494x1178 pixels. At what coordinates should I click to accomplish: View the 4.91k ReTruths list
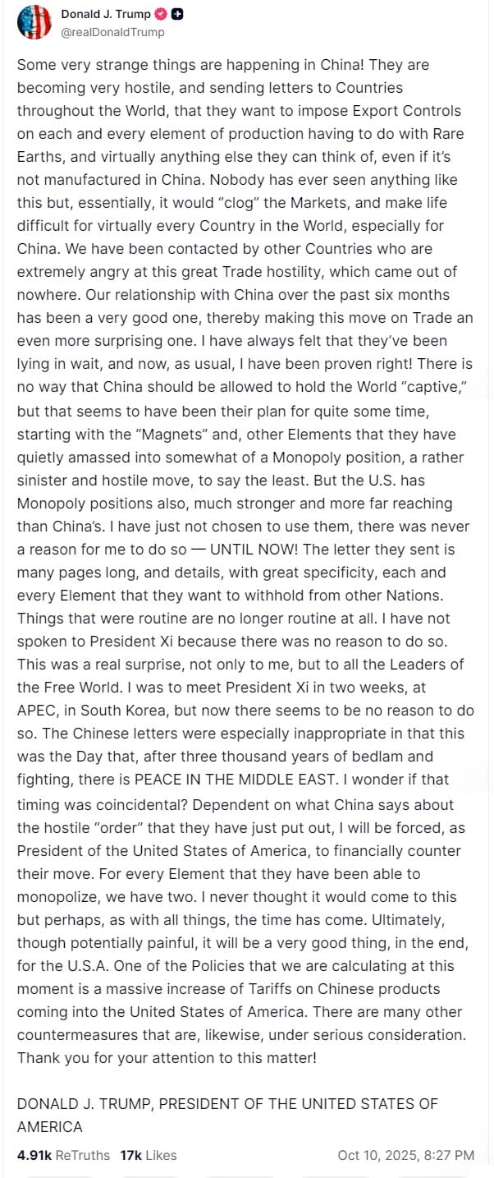[x=63, y=1155]
